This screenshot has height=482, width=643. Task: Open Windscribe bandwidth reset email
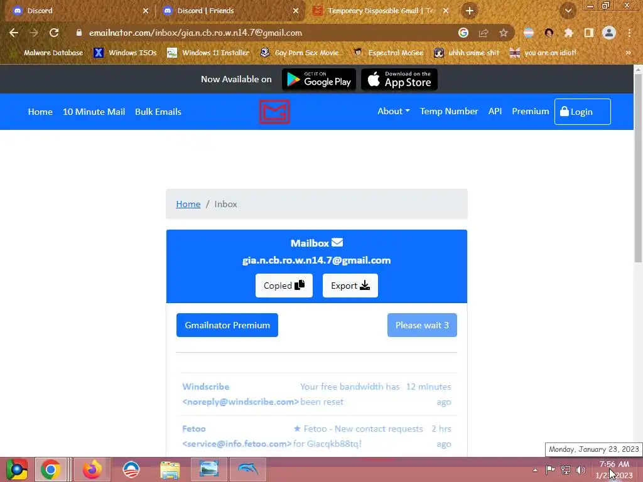click(316, 394)
